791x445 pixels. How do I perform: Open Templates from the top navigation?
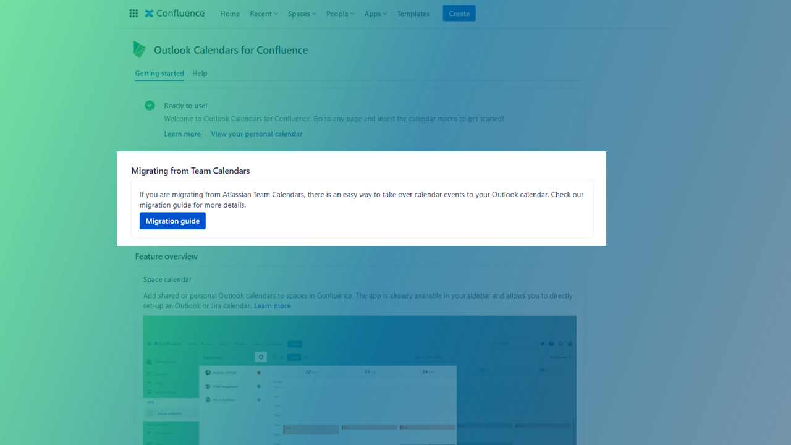click(x=413, y=14)
